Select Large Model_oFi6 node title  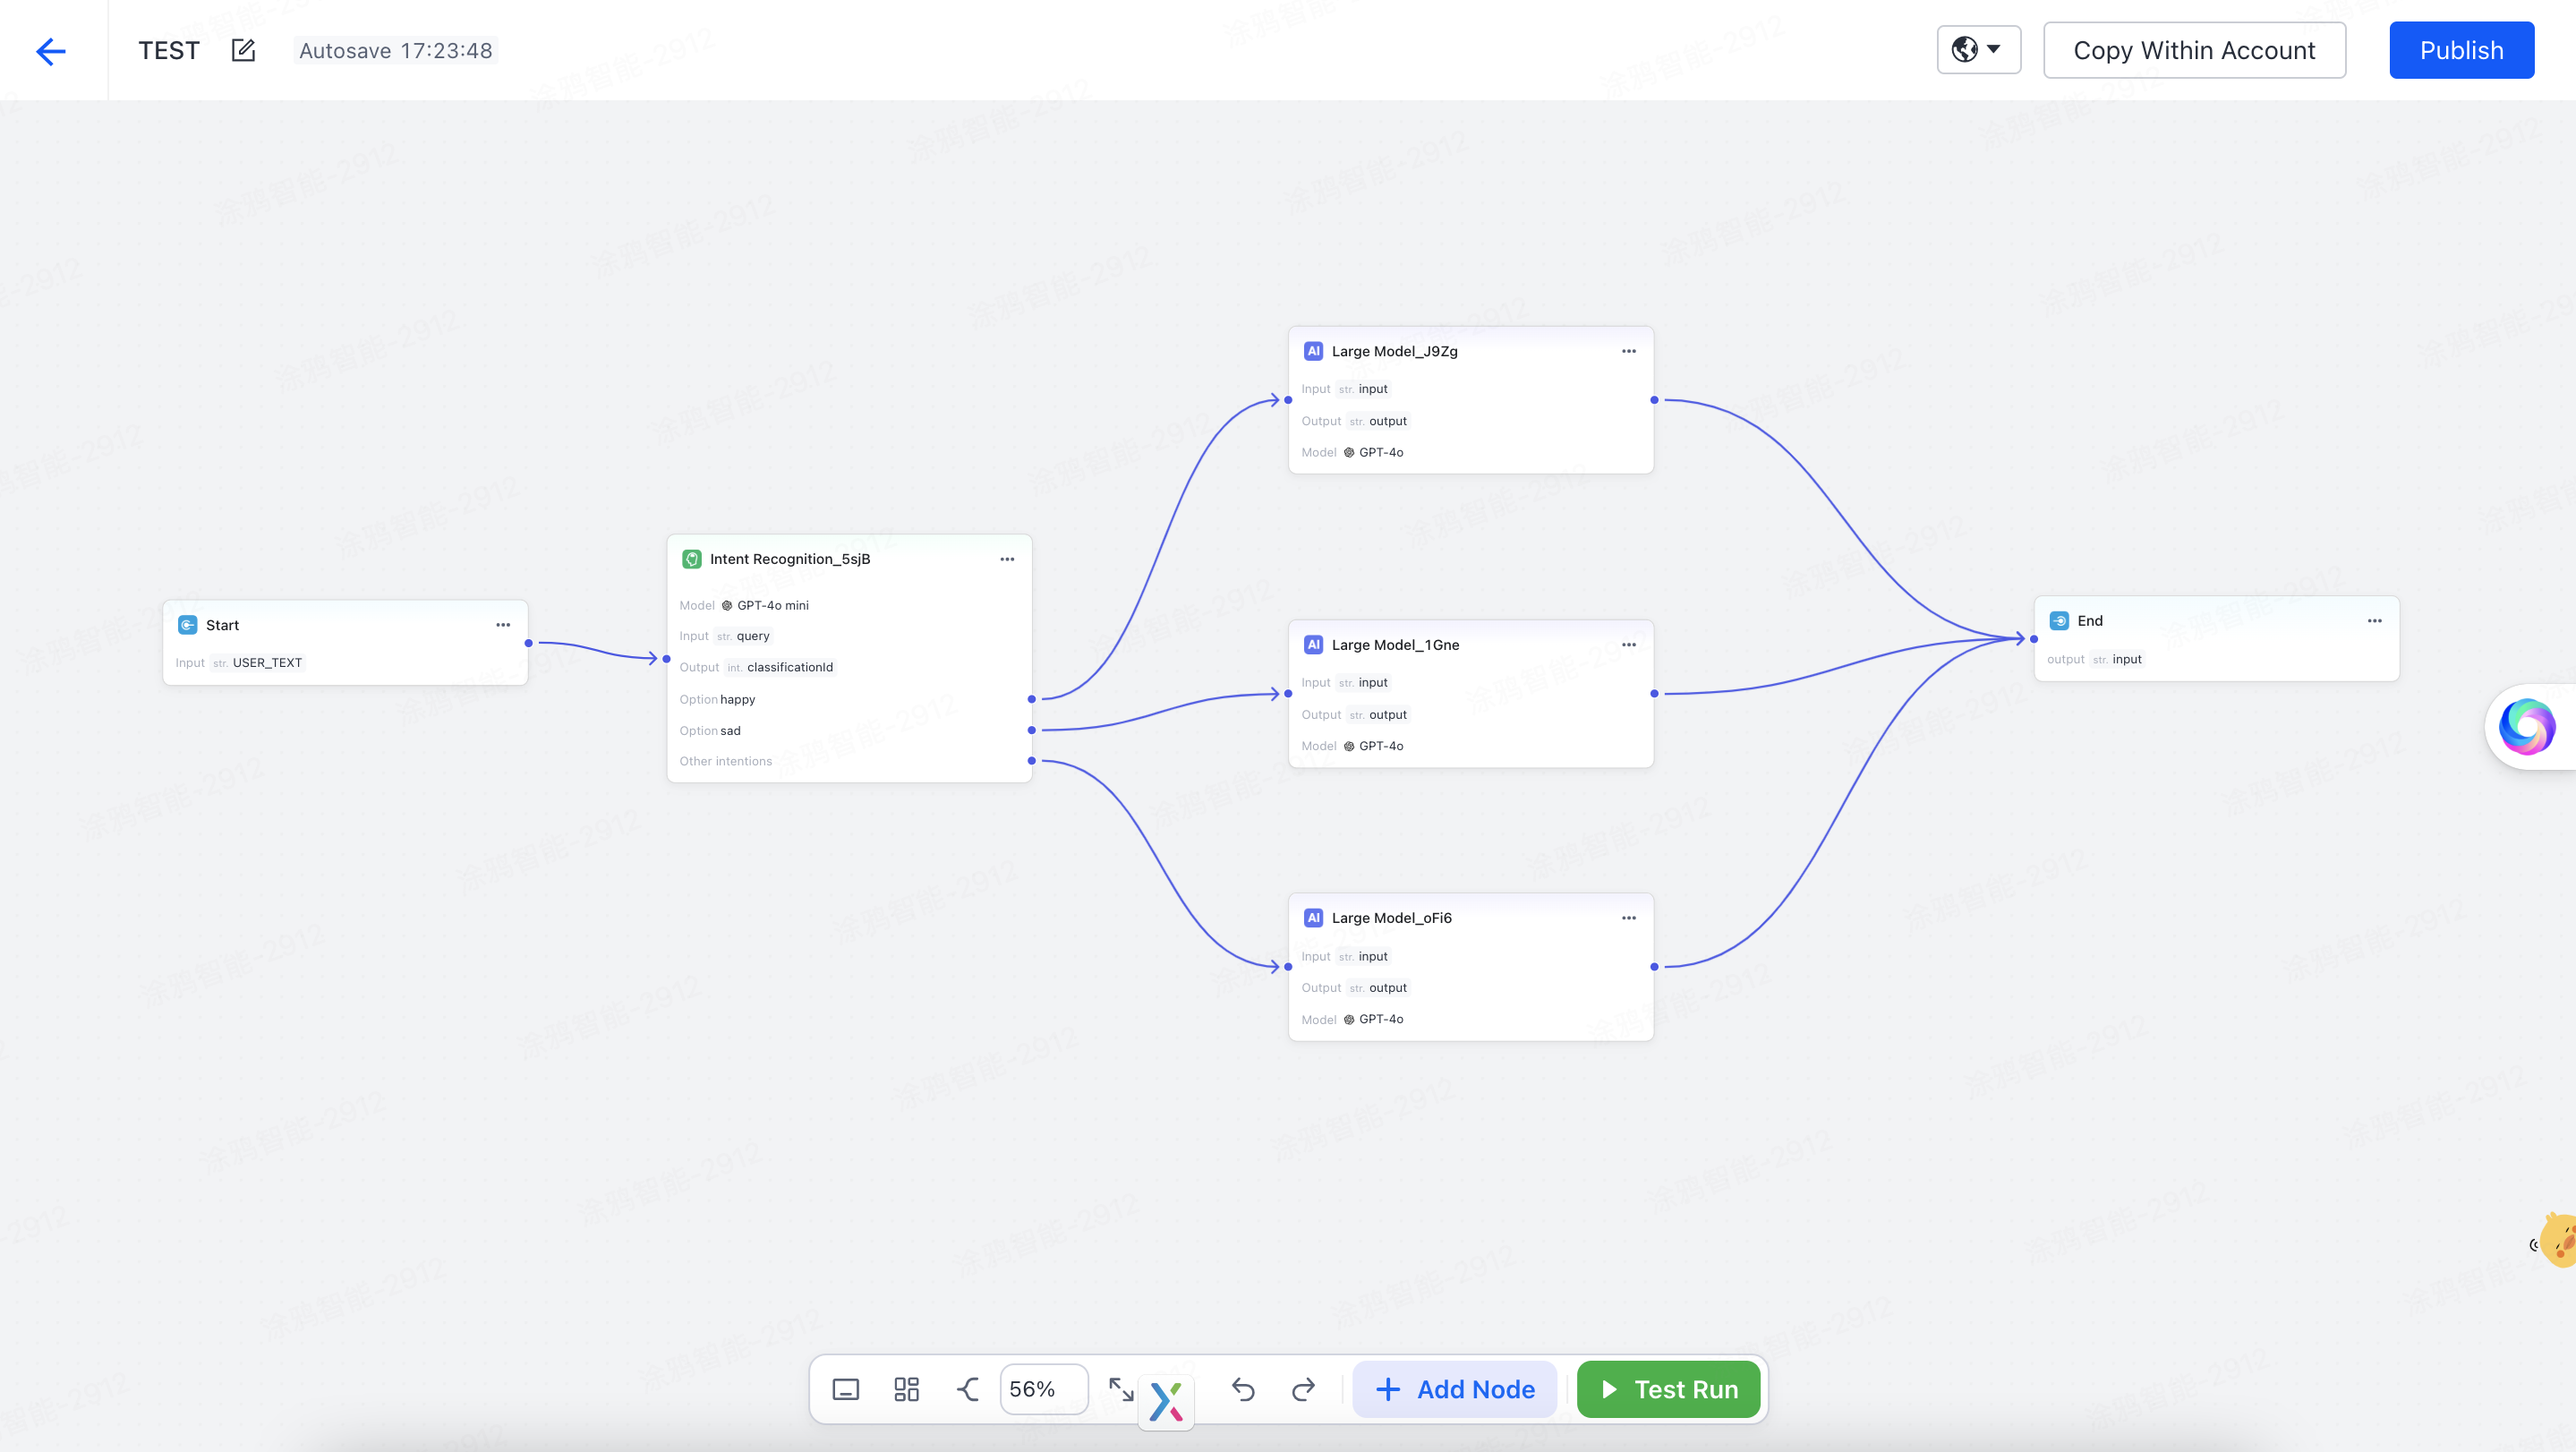click(x=1391, y=918)
